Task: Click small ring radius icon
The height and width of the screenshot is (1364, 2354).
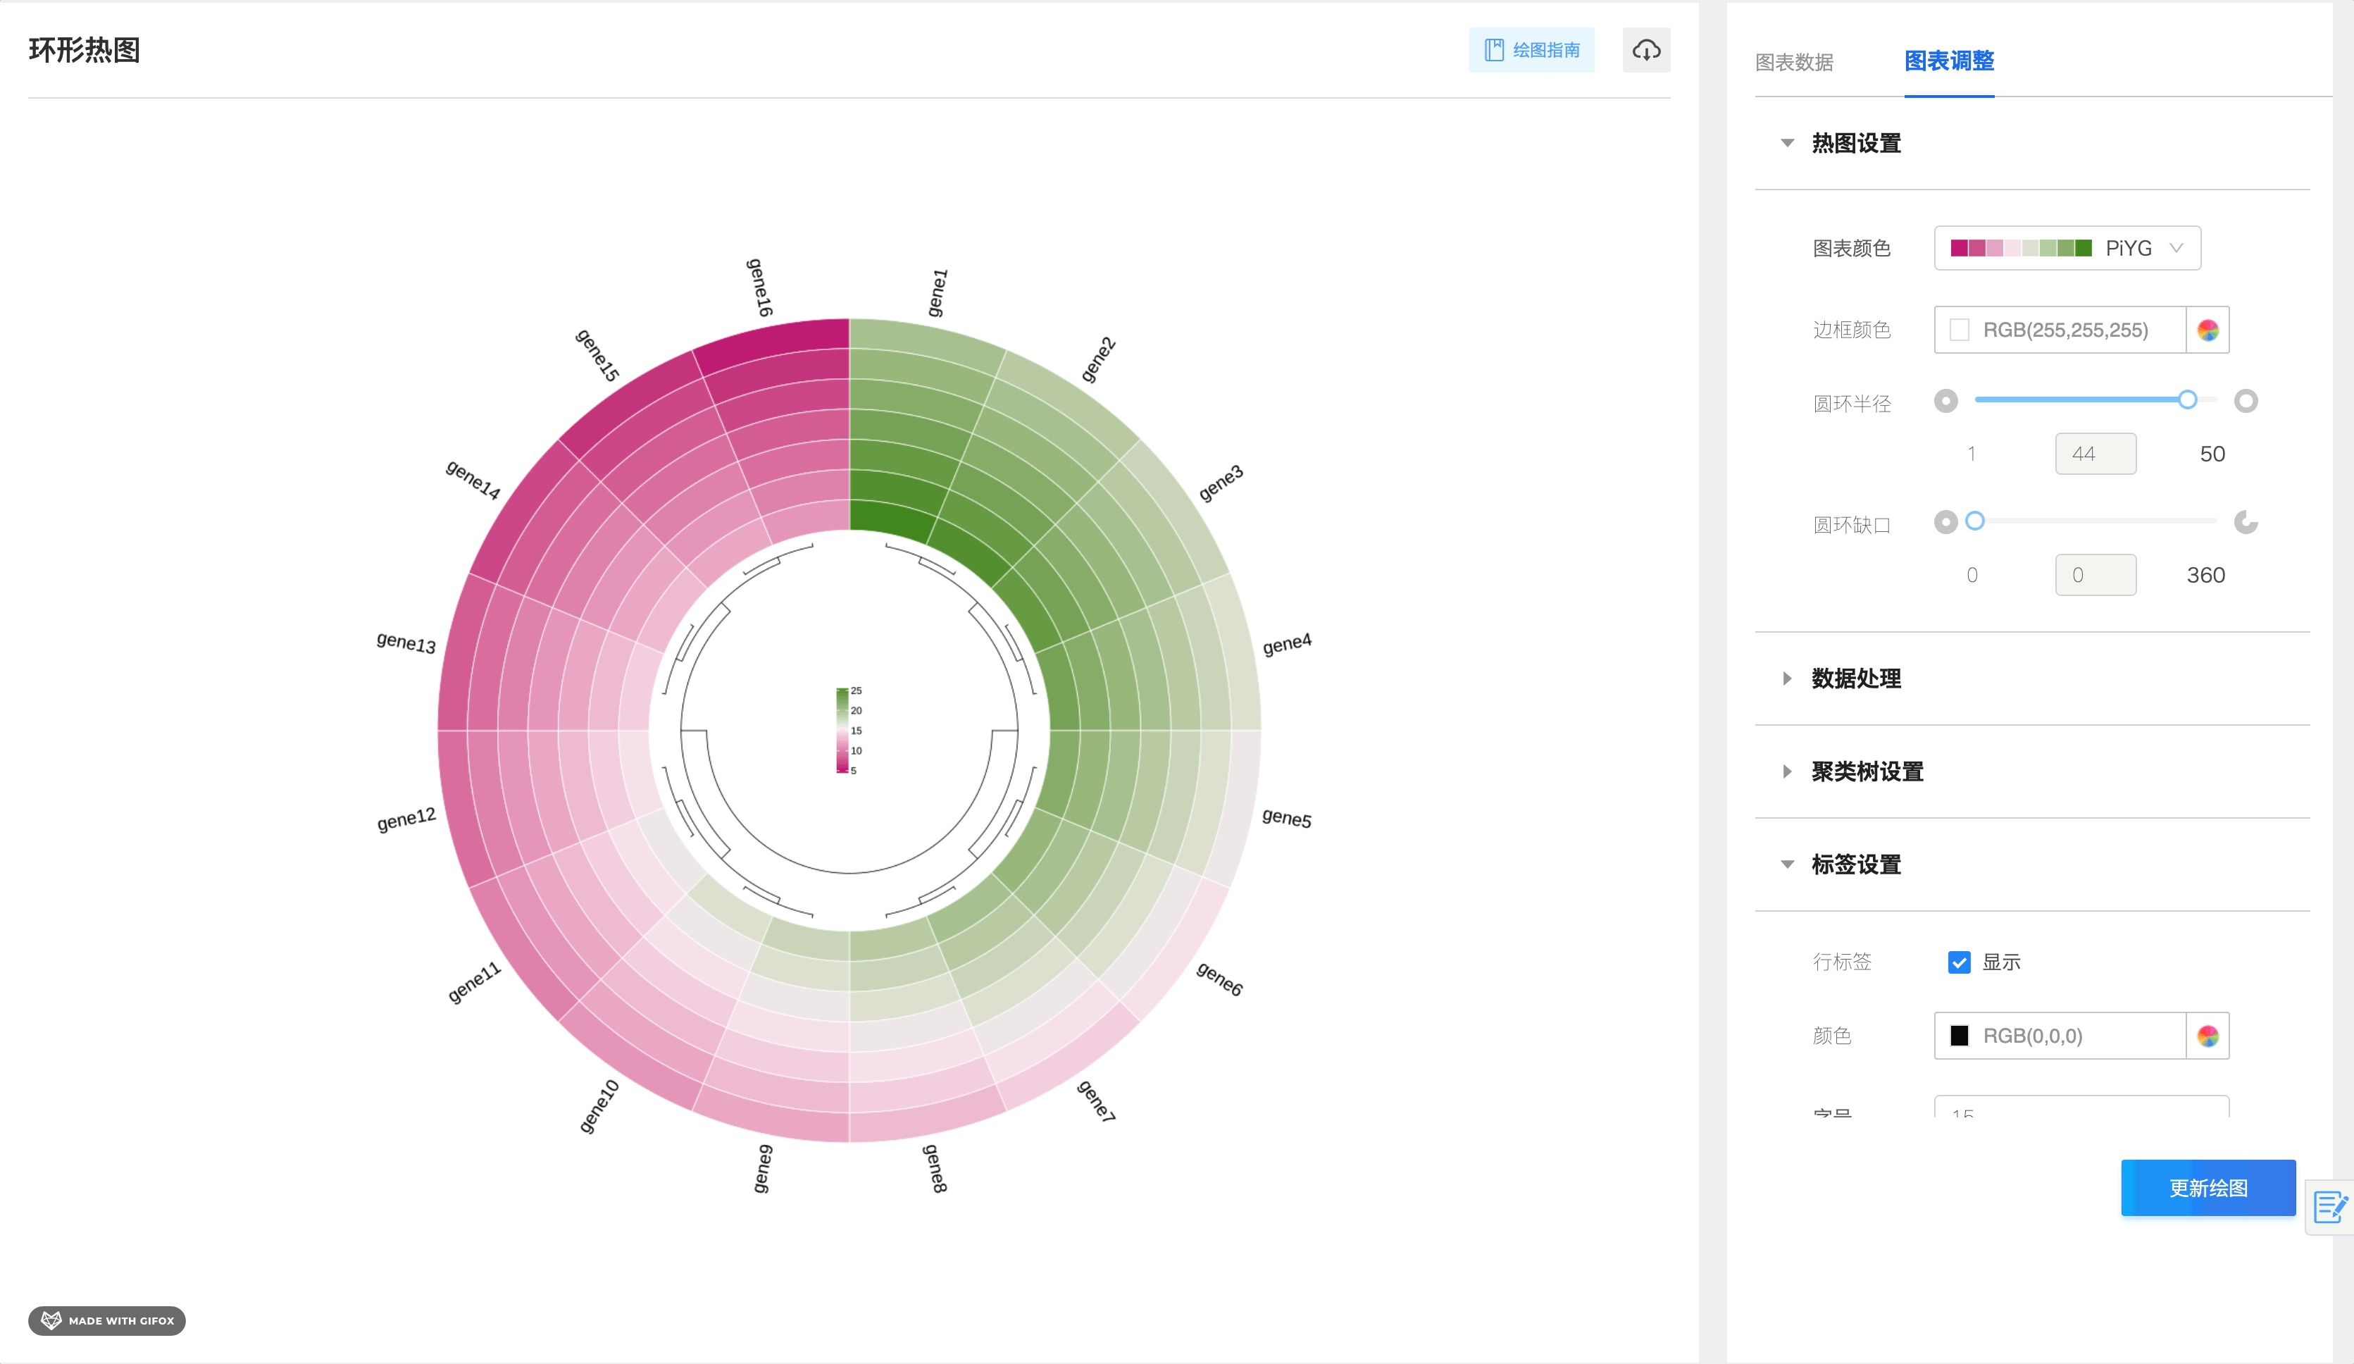Action: (x=1945, y=401)
